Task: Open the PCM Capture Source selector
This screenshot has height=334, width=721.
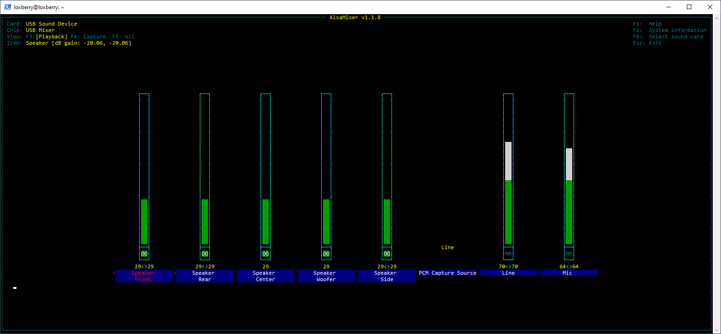Action: [x=448, y=273]
